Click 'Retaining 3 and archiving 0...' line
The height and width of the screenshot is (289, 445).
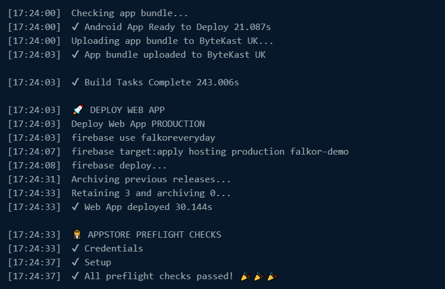(151, 193)
